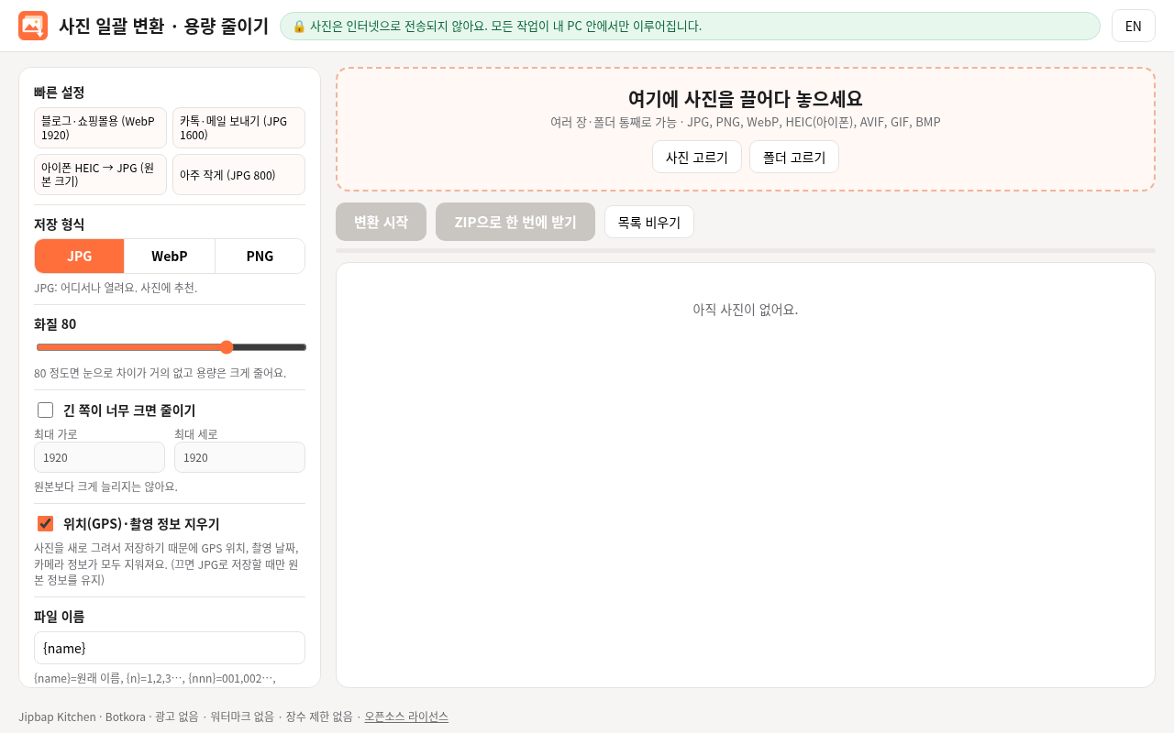Screen dimensions: 1174x733
Task: Click the privacy notice banner with lock
Action: [690, 26]
